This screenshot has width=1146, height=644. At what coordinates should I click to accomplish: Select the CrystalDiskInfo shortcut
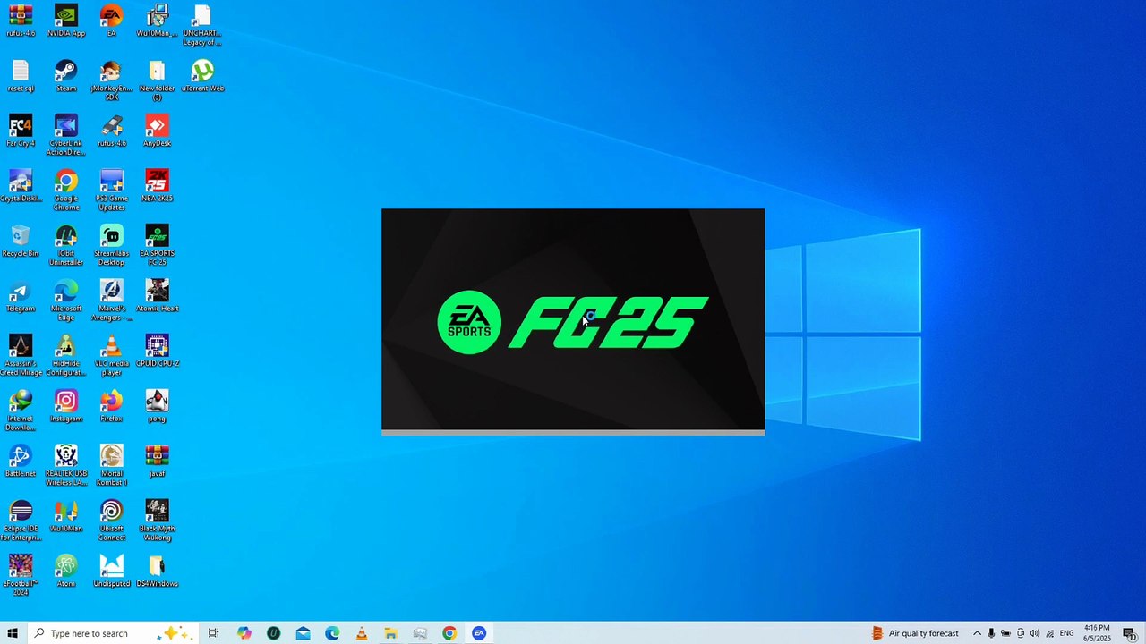coord(21,186)
